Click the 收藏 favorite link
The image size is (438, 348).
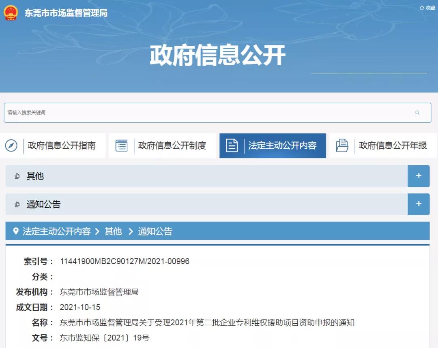(427, 8)
